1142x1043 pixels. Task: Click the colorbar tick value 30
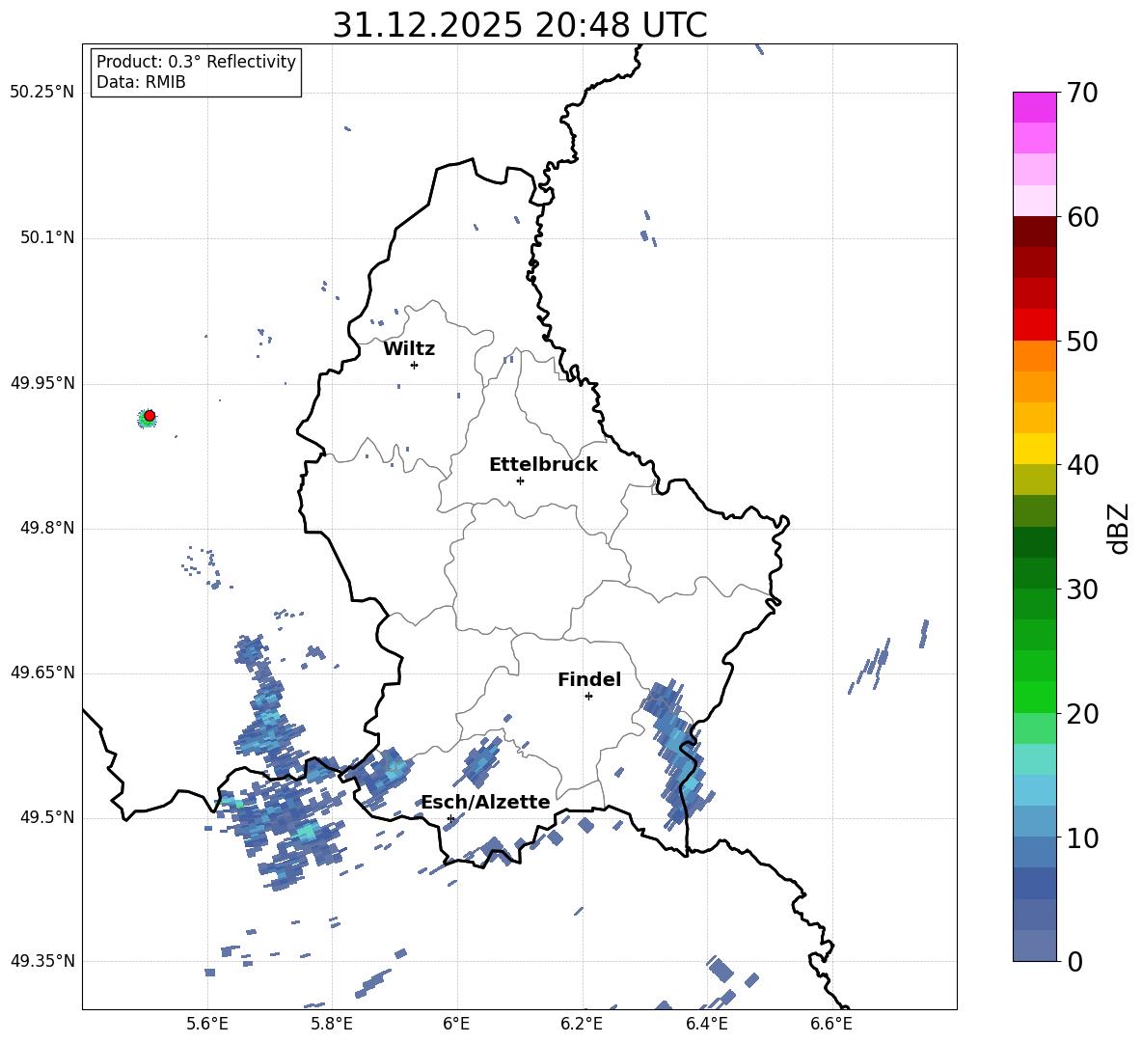[x=1082, y=590]
